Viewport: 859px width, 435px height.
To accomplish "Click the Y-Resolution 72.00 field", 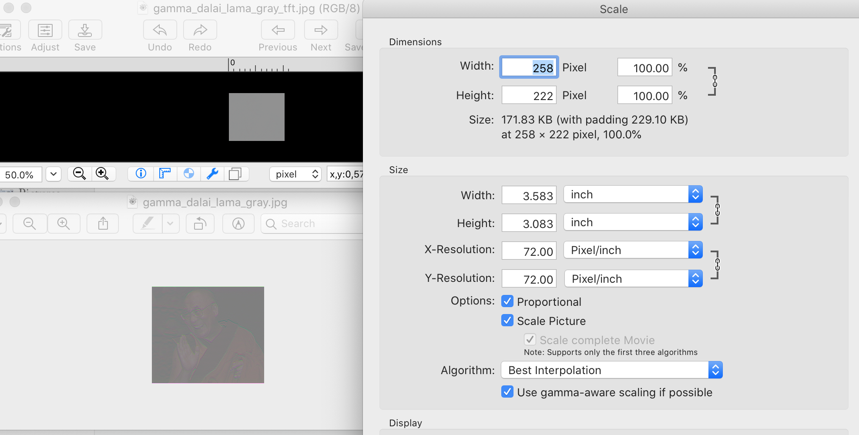I will coord(529,279).
